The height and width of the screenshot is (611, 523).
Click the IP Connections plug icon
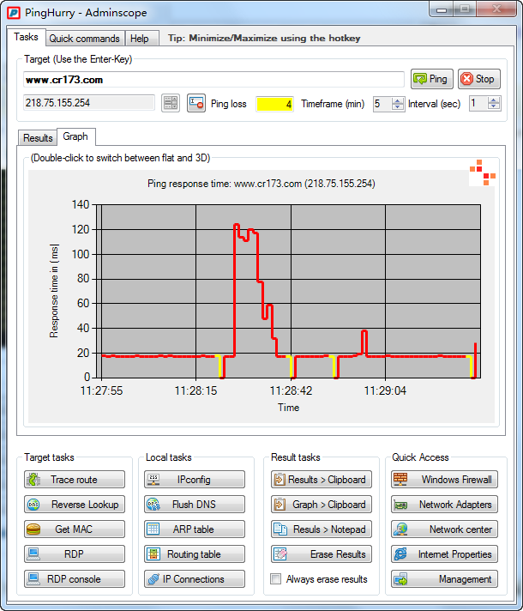[x=153, y=579]
